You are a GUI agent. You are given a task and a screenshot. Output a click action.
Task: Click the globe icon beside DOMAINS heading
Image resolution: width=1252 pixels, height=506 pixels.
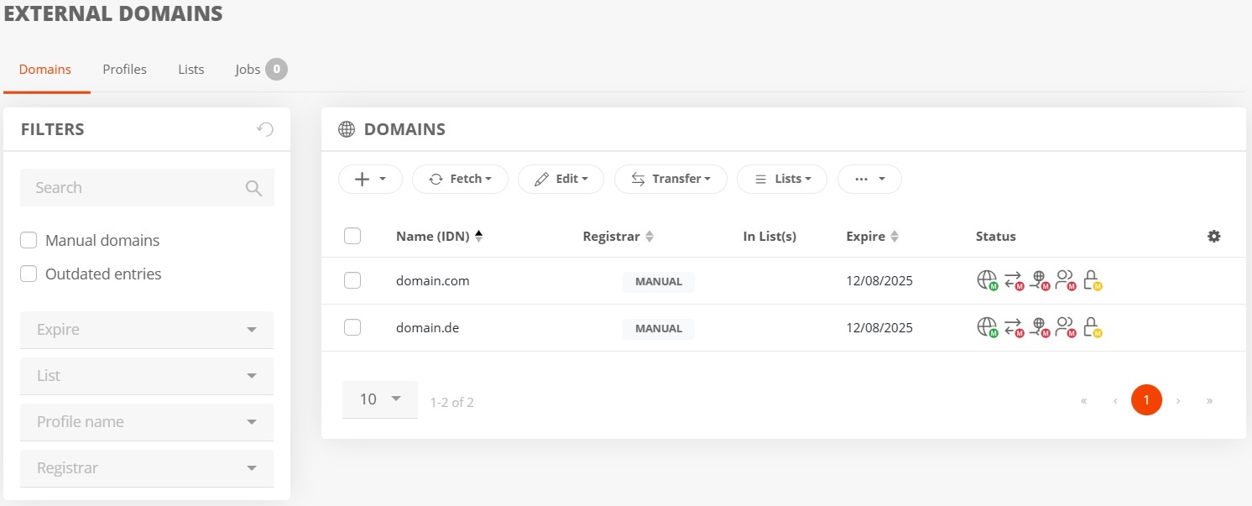347,129
